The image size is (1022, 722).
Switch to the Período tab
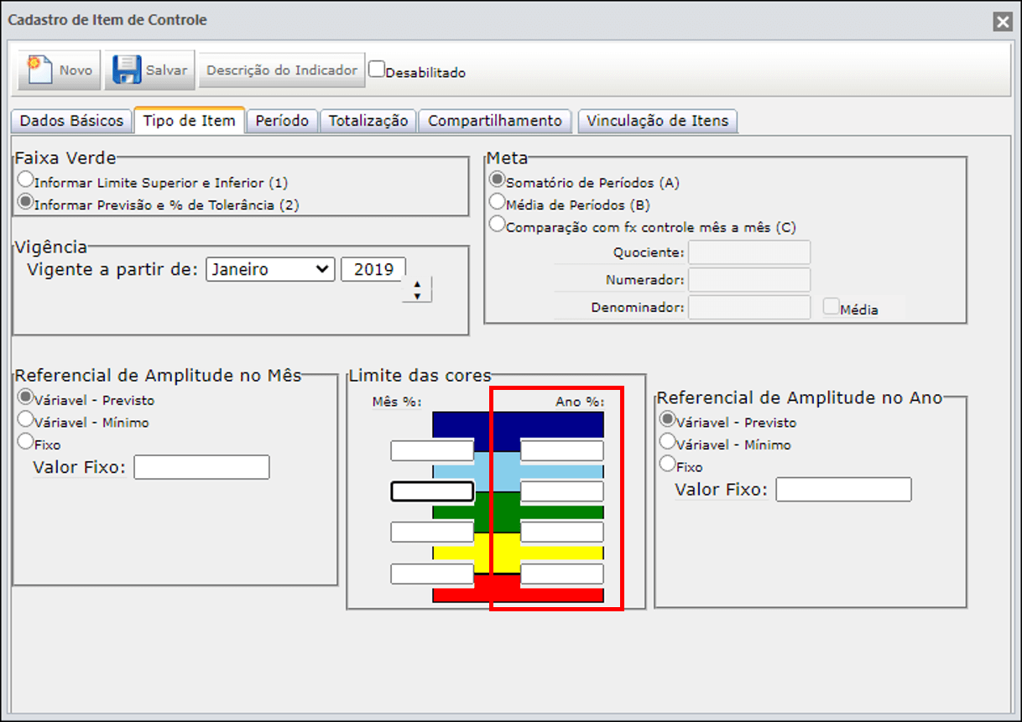(x=282, y=121)
